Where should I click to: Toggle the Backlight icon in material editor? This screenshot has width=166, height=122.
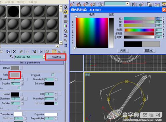(66, 12)
